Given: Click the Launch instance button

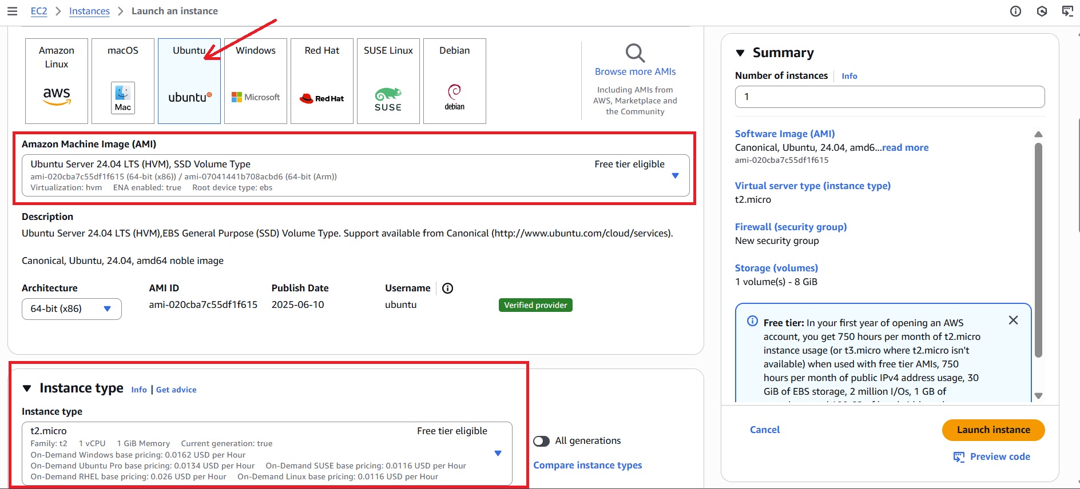Looking at the screenshot, I should coord(993,430).
